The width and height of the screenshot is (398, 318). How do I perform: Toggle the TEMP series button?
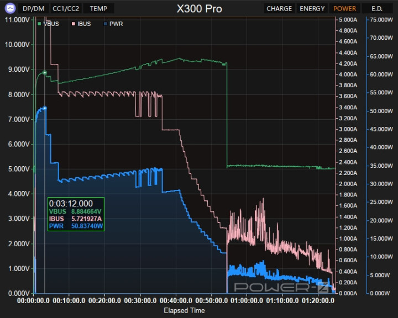(98, 8)
